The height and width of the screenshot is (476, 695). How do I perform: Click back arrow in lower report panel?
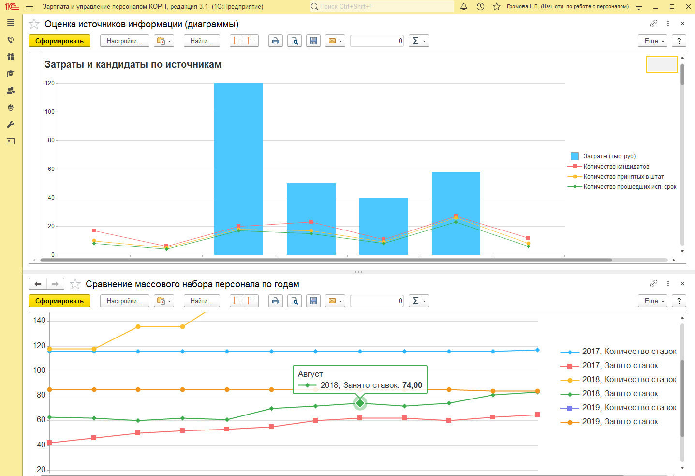(38, 284)
